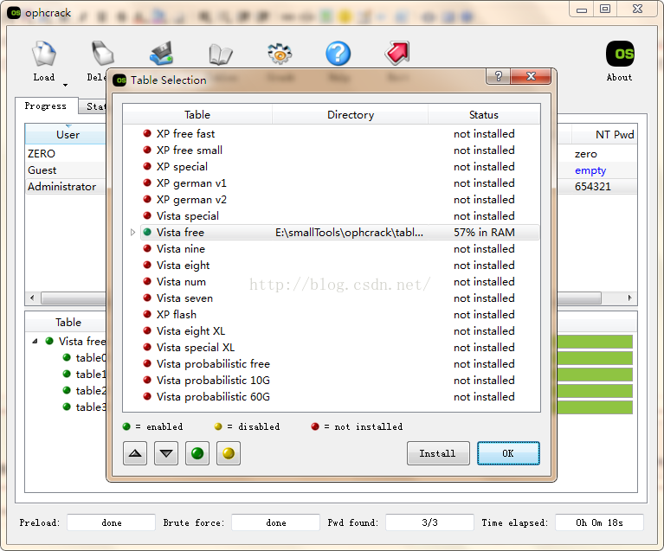Viewport: 664px width, 551px height.
Task: Select the Vista num table
Action: (x=181, y=282)
